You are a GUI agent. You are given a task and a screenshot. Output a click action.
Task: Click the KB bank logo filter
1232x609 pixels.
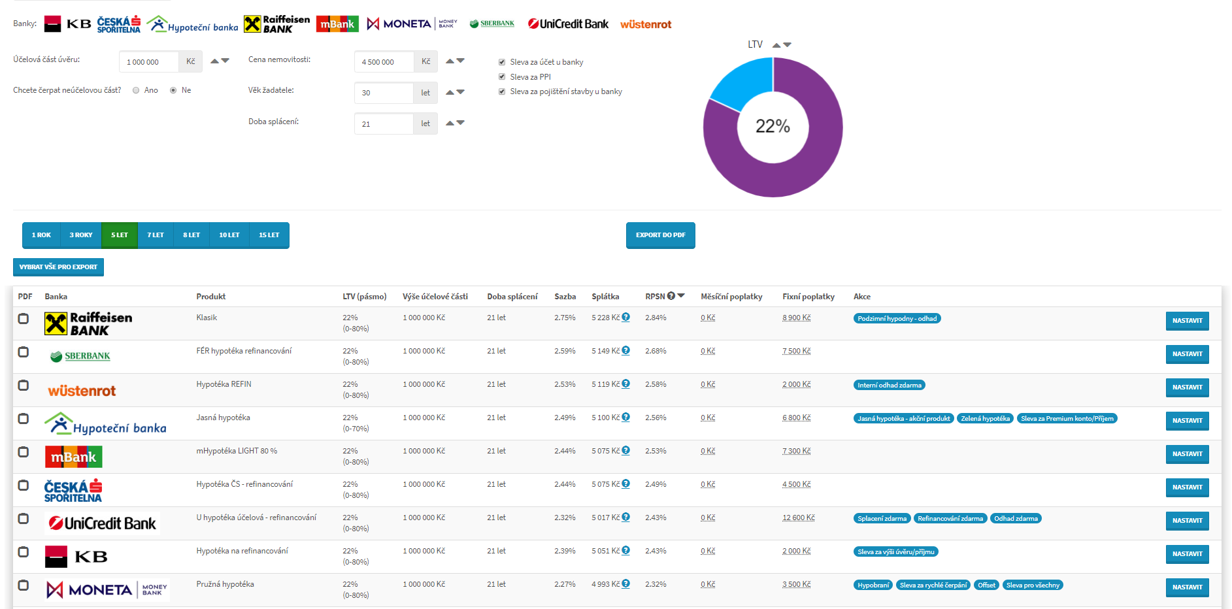(x=68, y=24)
